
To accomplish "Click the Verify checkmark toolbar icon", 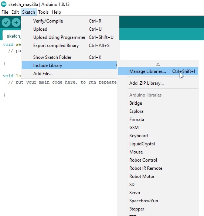I will tap(6, 22).
